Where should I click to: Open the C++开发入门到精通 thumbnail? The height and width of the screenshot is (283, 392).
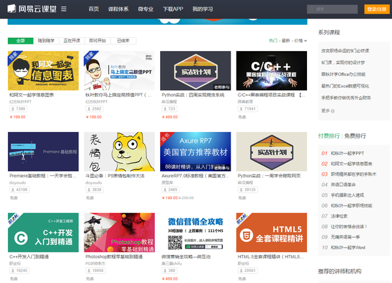click(43, 233)
